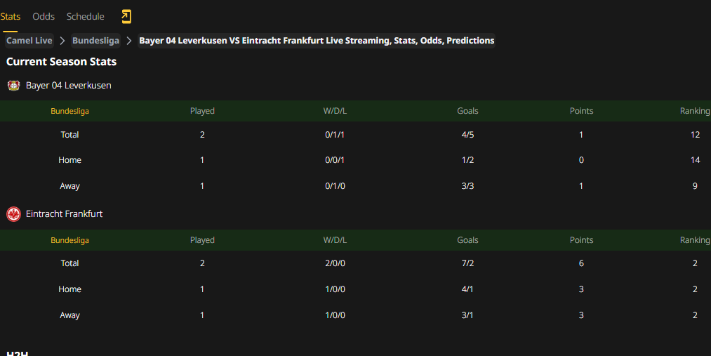711x356 pixels.
Task: Go to Camel Live breadcrumb link
Action: coord(29,41)
